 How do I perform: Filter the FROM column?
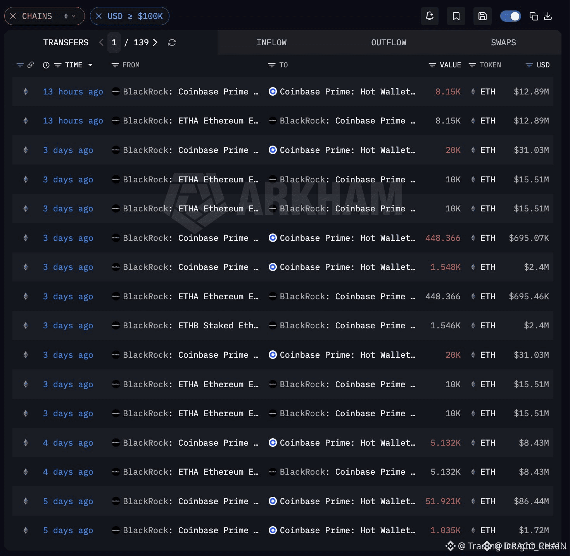tap(115, 65)
